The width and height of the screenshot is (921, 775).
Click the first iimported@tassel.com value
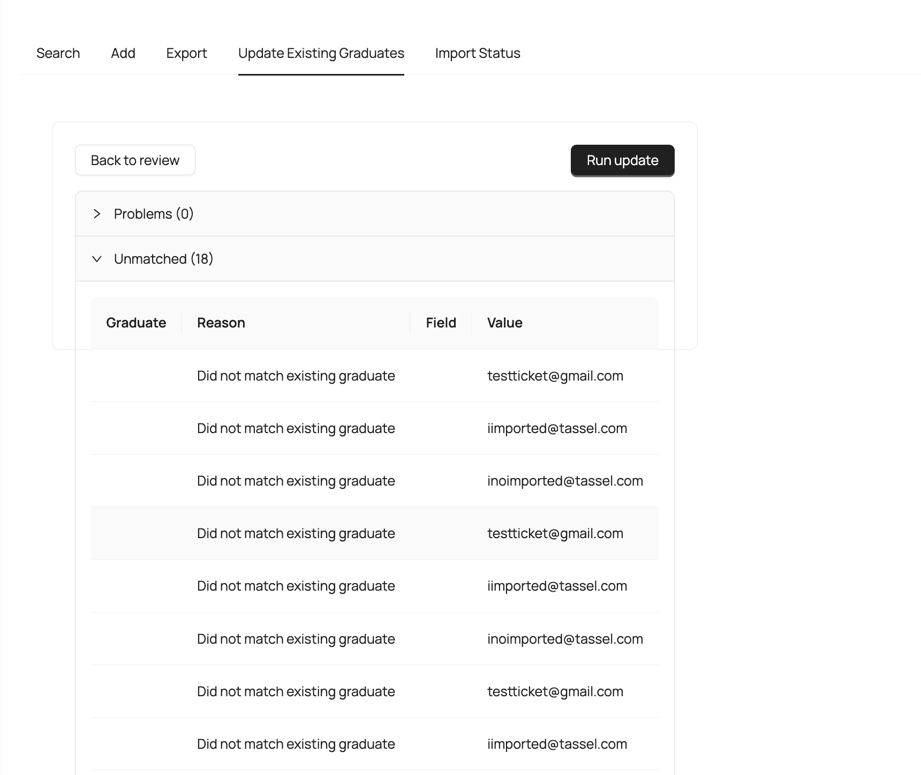click(557, 428)
